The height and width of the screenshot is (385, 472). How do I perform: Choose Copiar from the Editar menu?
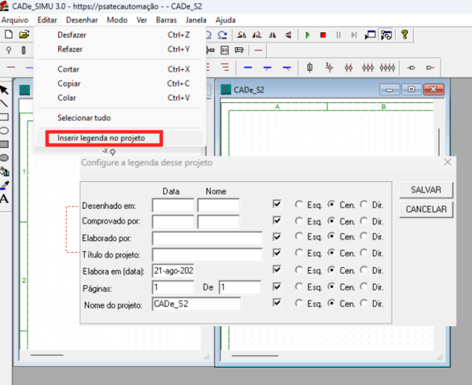(x=120, y=83)
